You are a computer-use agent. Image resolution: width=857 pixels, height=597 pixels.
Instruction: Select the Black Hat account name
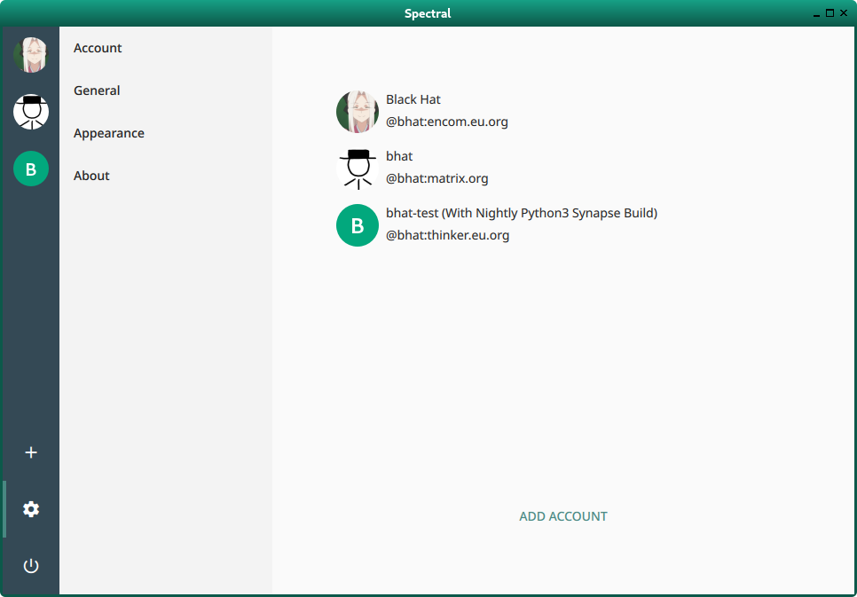(x=413, y=99)
